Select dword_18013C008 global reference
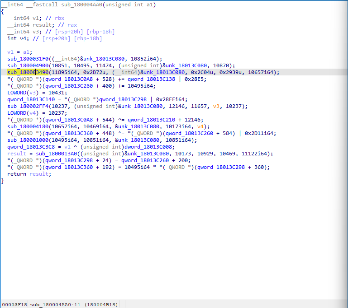The image size is (348, 308). pos(148,147)
